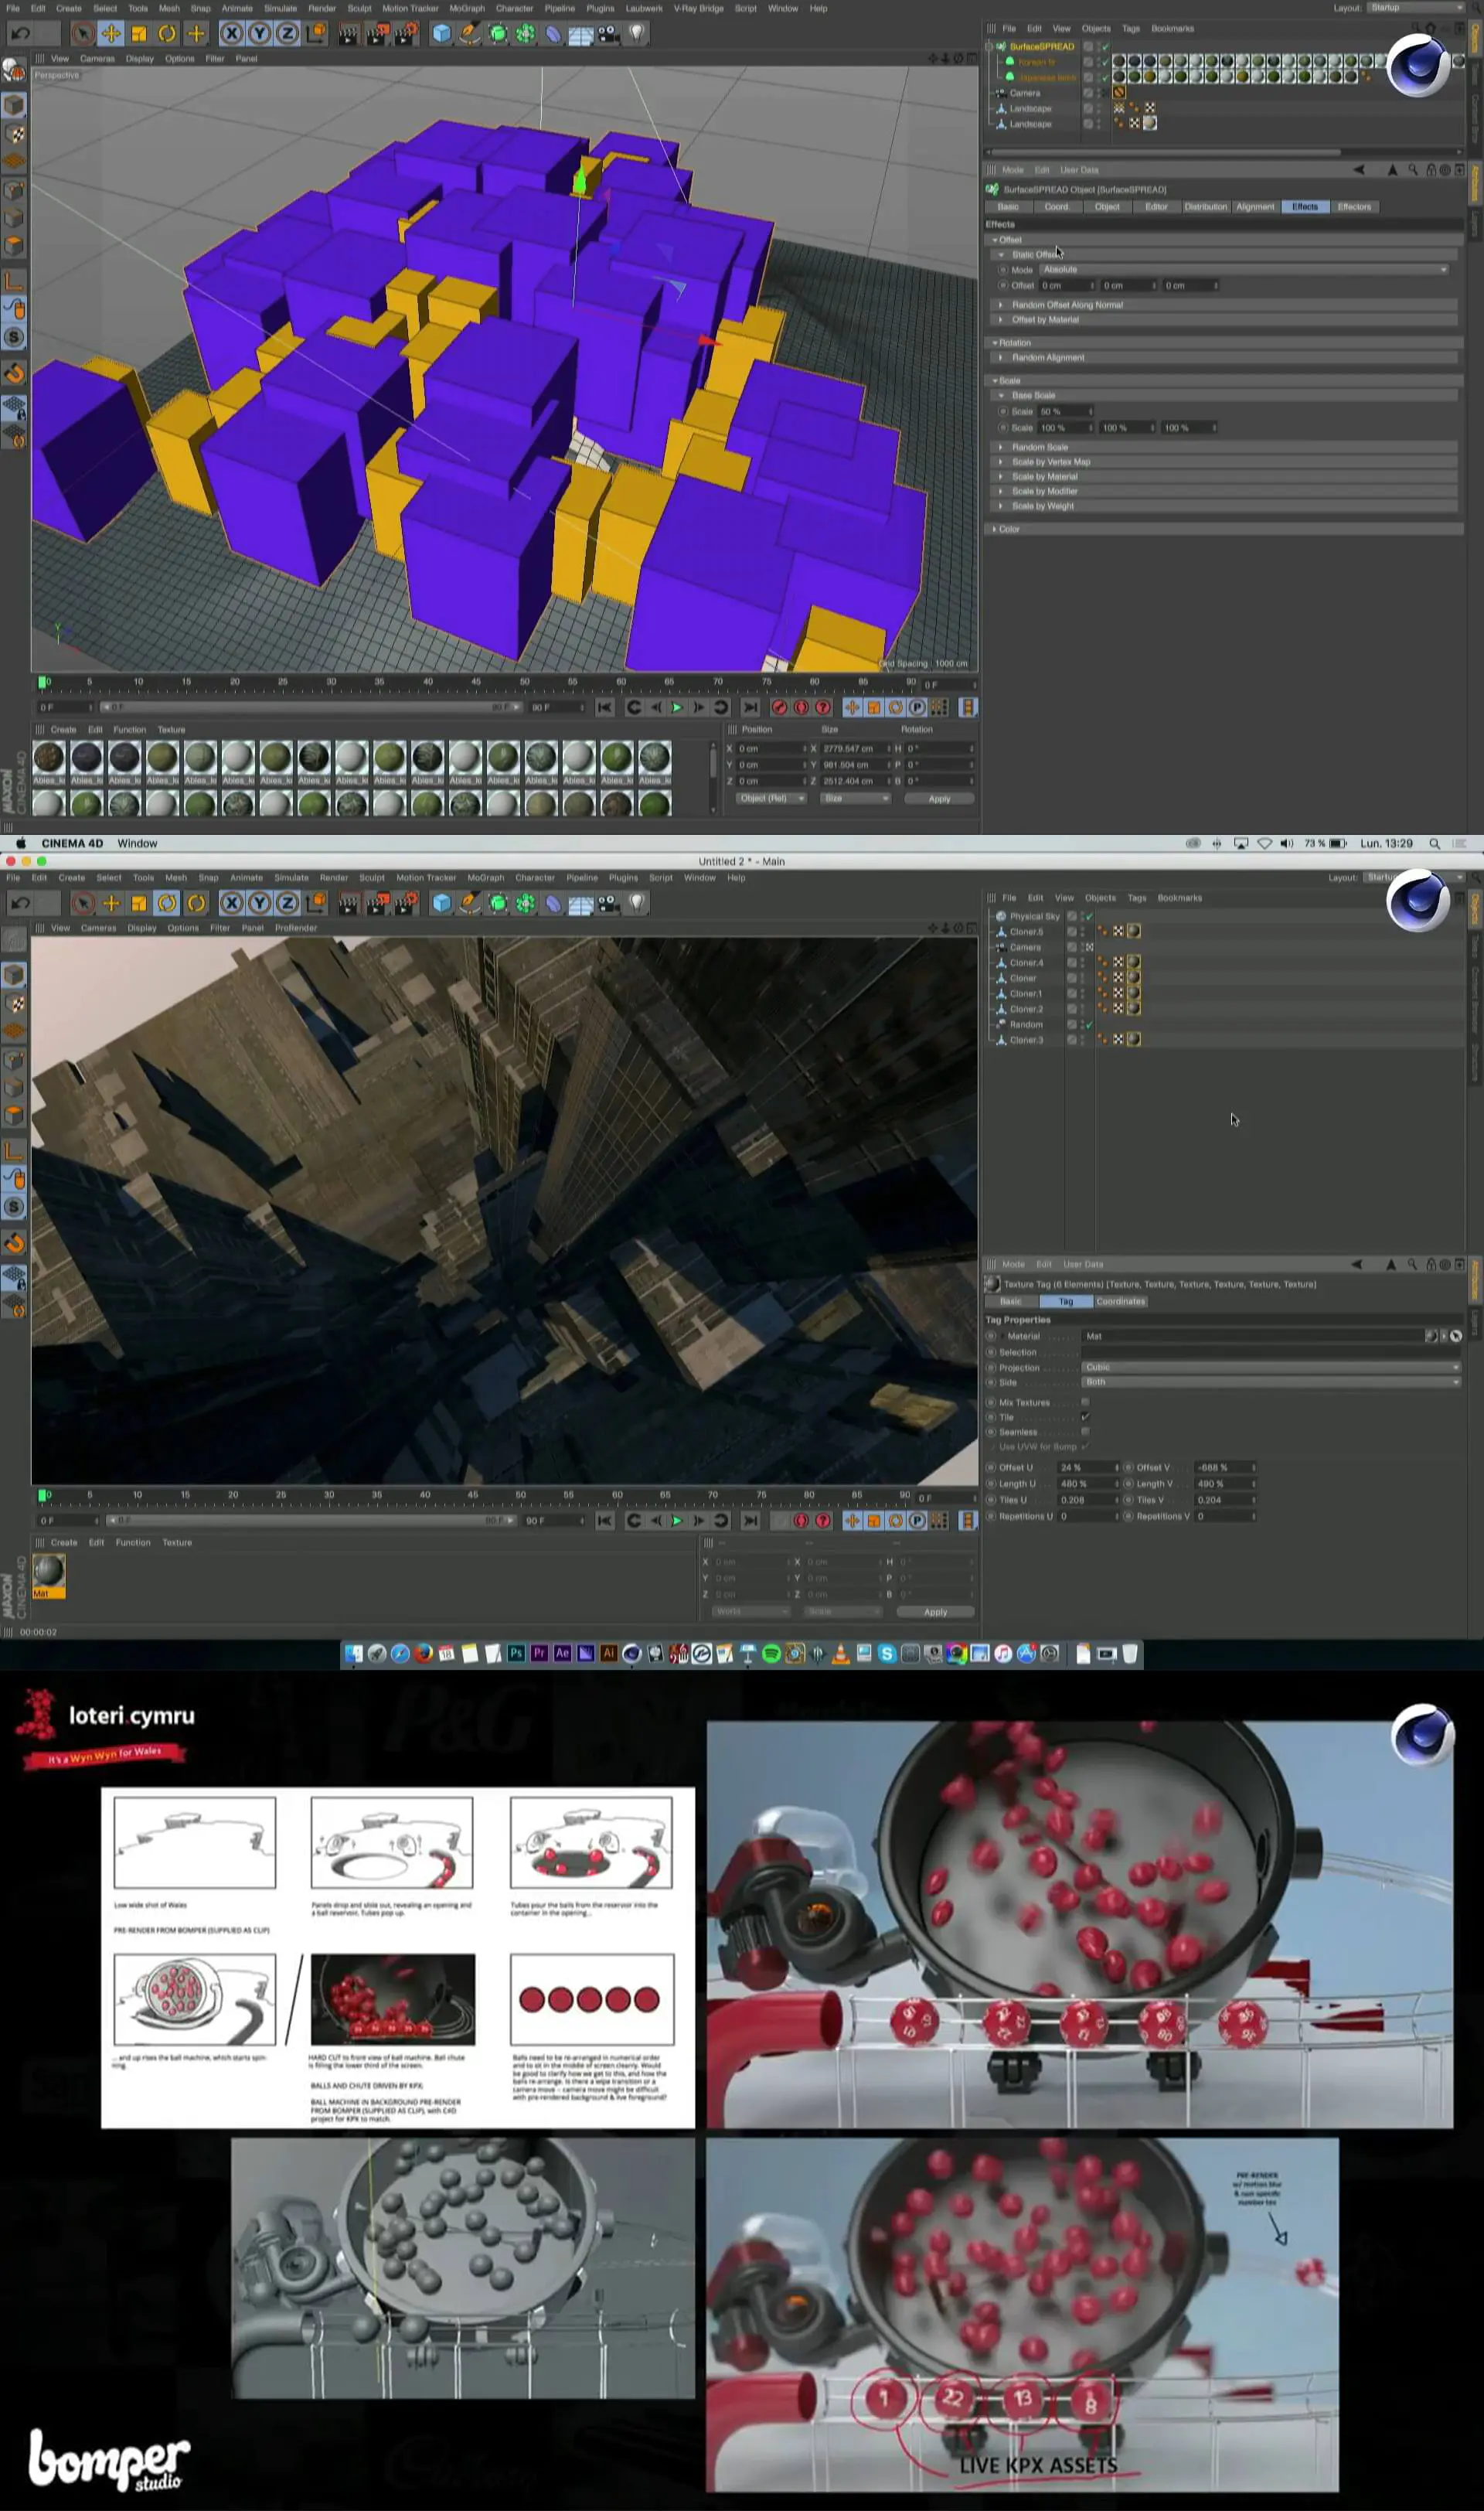
Task: Click back arrow in bottom Attributes panel
Action: pyautogui.click(x=1357, y=1264)
